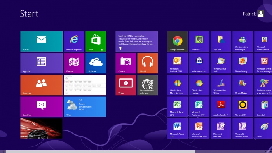Viewport: 272px width, 153px height.
Task: Open the blue SkyDrive cloud tile
Action: (x=96, y=63)
